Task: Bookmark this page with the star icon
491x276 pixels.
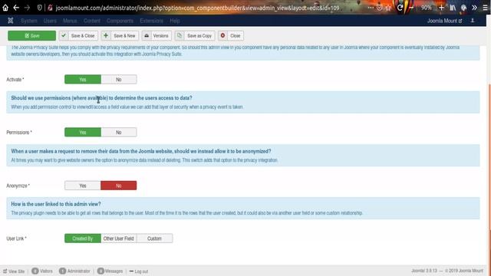Action: [388, 8]
